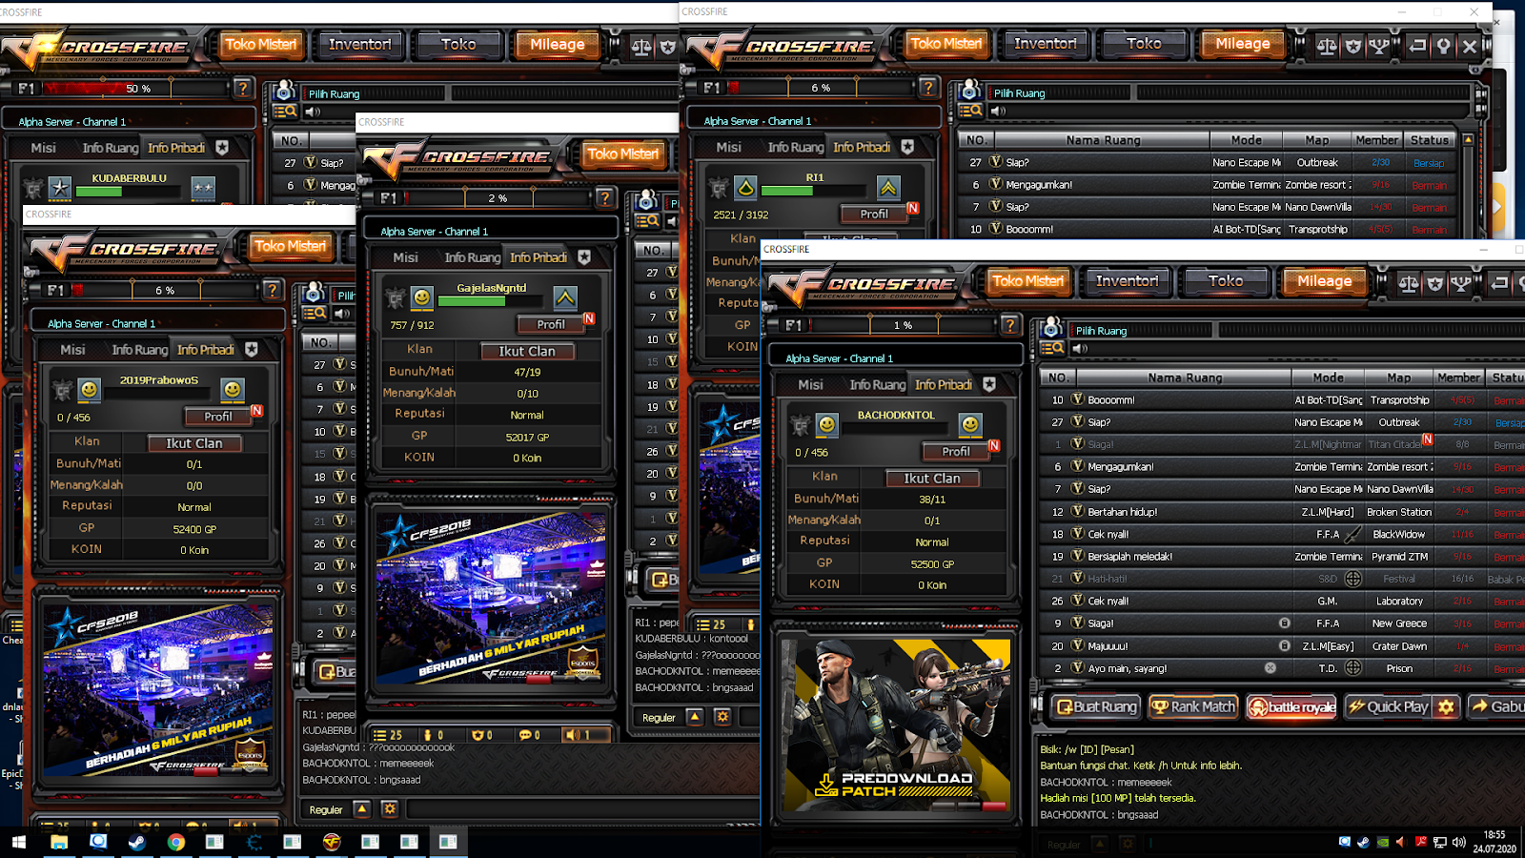The height and width of the screenshot is (858, 1525).
Task: Open Steam from Windows taskbar
Action: tap(137, 842)
